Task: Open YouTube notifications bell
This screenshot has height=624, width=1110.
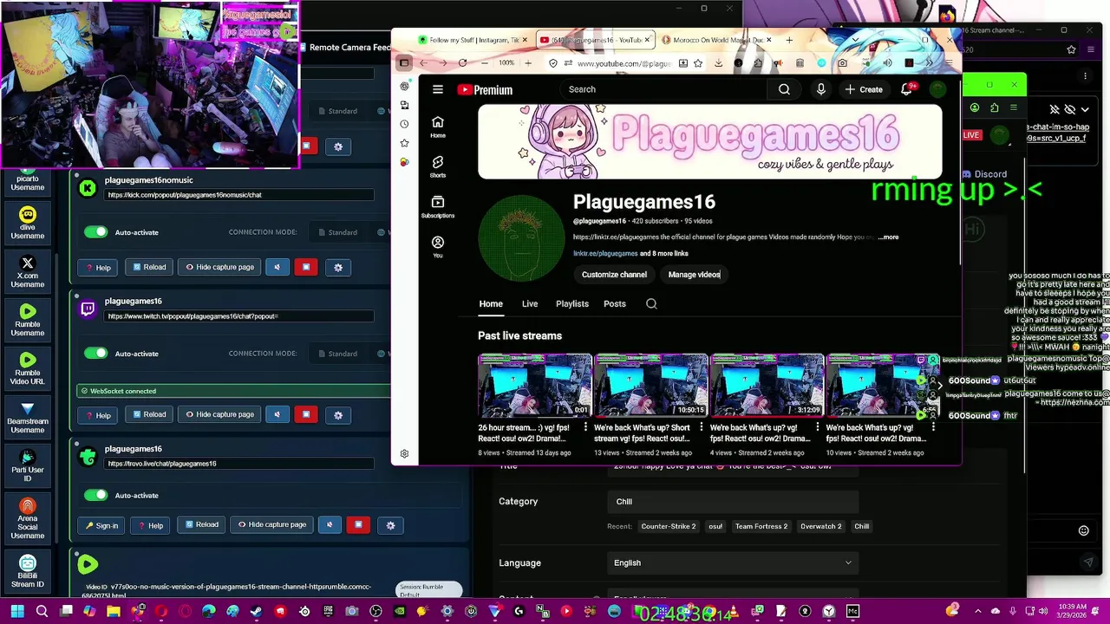Action: 906,89
